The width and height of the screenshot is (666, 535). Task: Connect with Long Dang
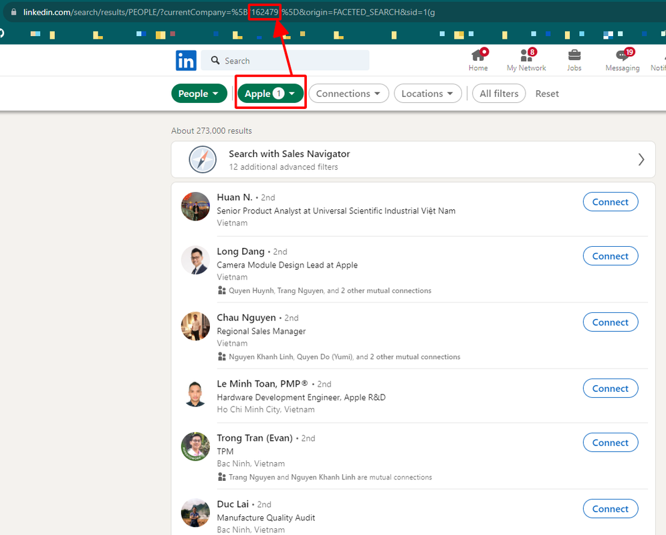610,256
